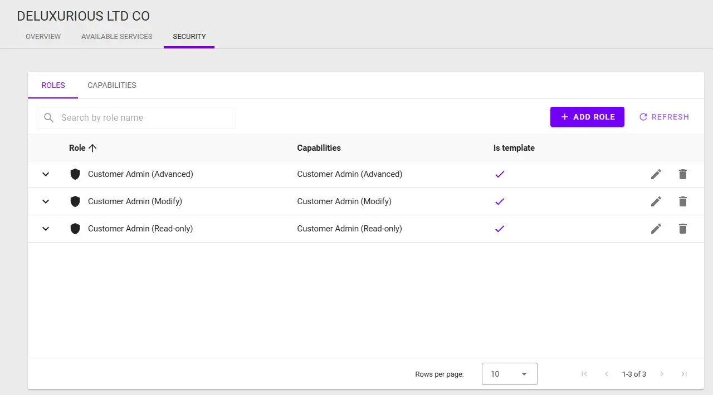Refresh the roles list
Screen dimensions: 713x395
tap(664, 117)
